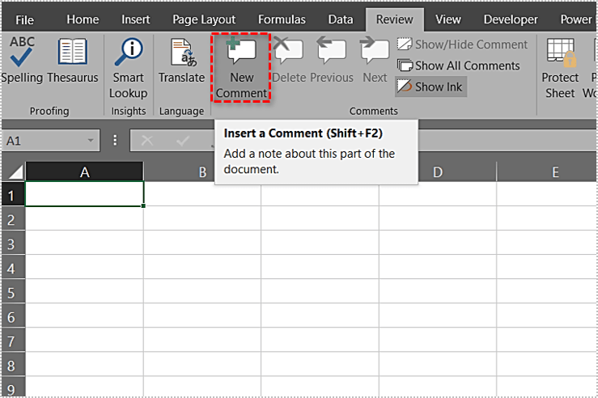Click the Select All corner triangle
The height and width of the screenshot is (398, 598).
(15, 172)
